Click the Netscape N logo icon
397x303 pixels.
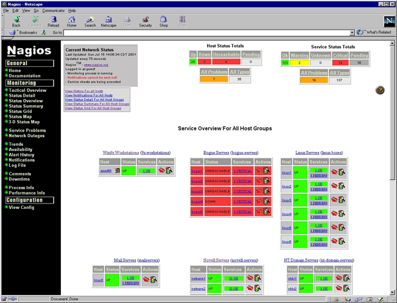click(x=389, y=21)
